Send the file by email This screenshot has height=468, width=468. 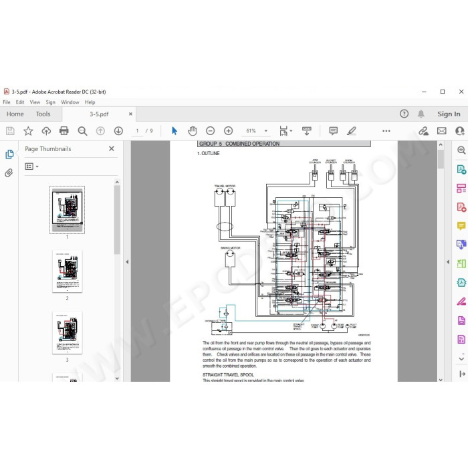click(442, 131)
